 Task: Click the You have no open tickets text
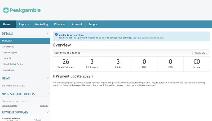tap(15, 101)
